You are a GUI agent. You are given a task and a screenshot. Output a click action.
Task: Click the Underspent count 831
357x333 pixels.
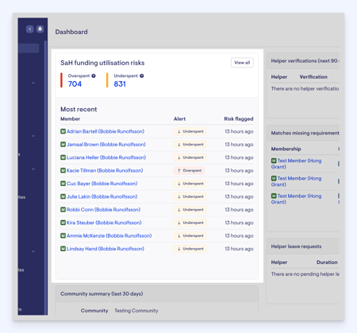tap(120, 84)
